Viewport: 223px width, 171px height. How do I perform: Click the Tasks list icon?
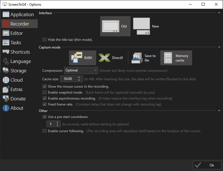(6, 43)
